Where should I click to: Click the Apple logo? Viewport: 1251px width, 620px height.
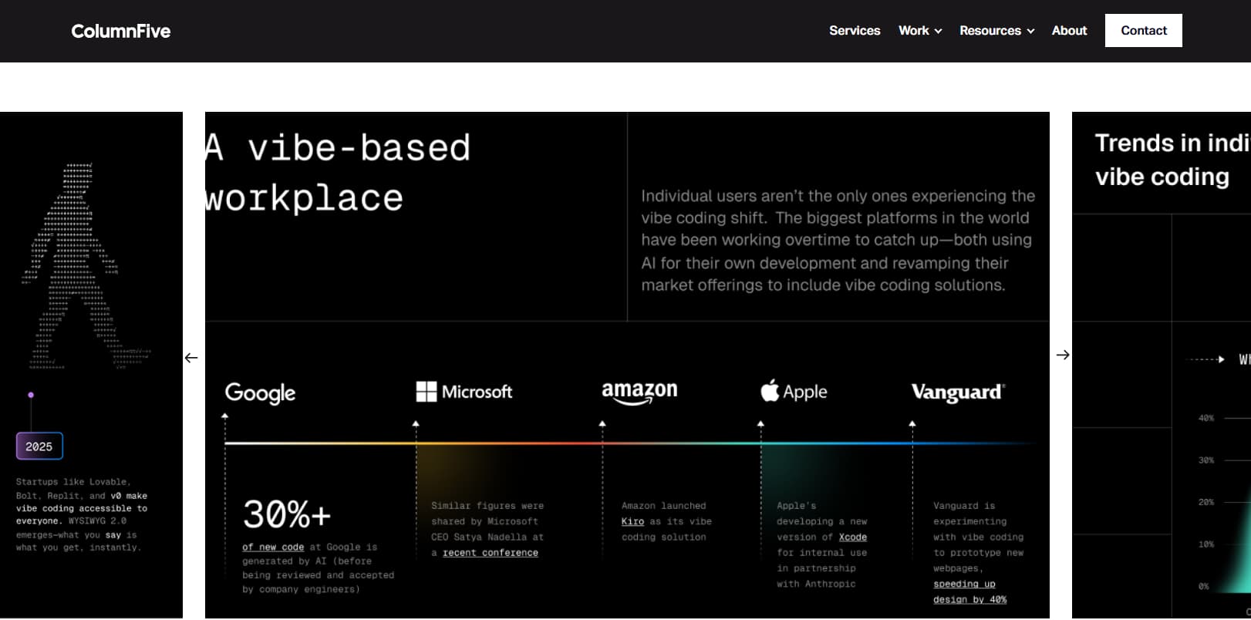click(794, 391)
